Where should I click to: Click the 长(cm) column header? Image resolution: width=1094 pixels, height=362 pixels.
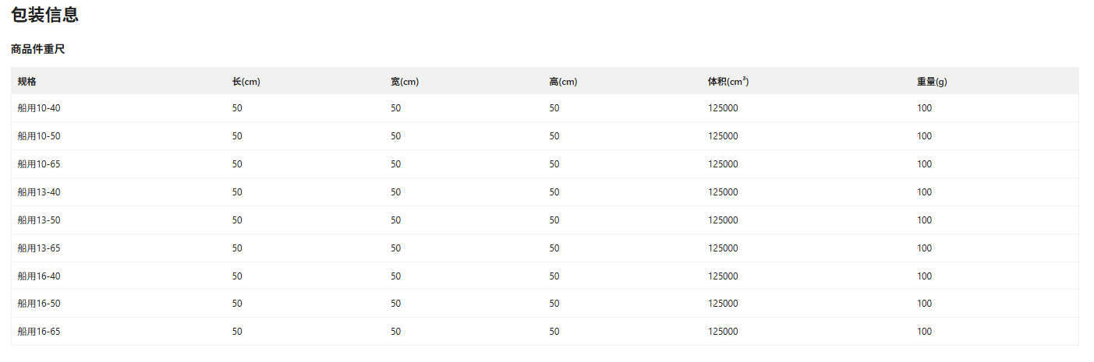click(246, 82)
